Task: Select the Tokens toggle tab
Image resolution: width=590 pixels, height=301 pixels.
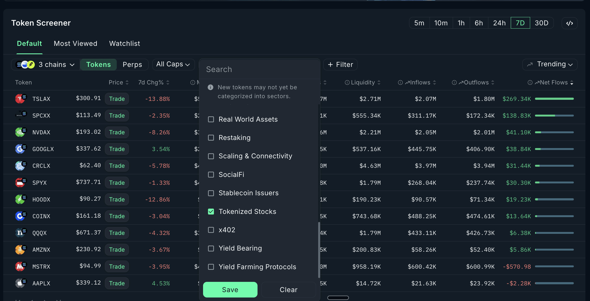Action: coord(98,65)
